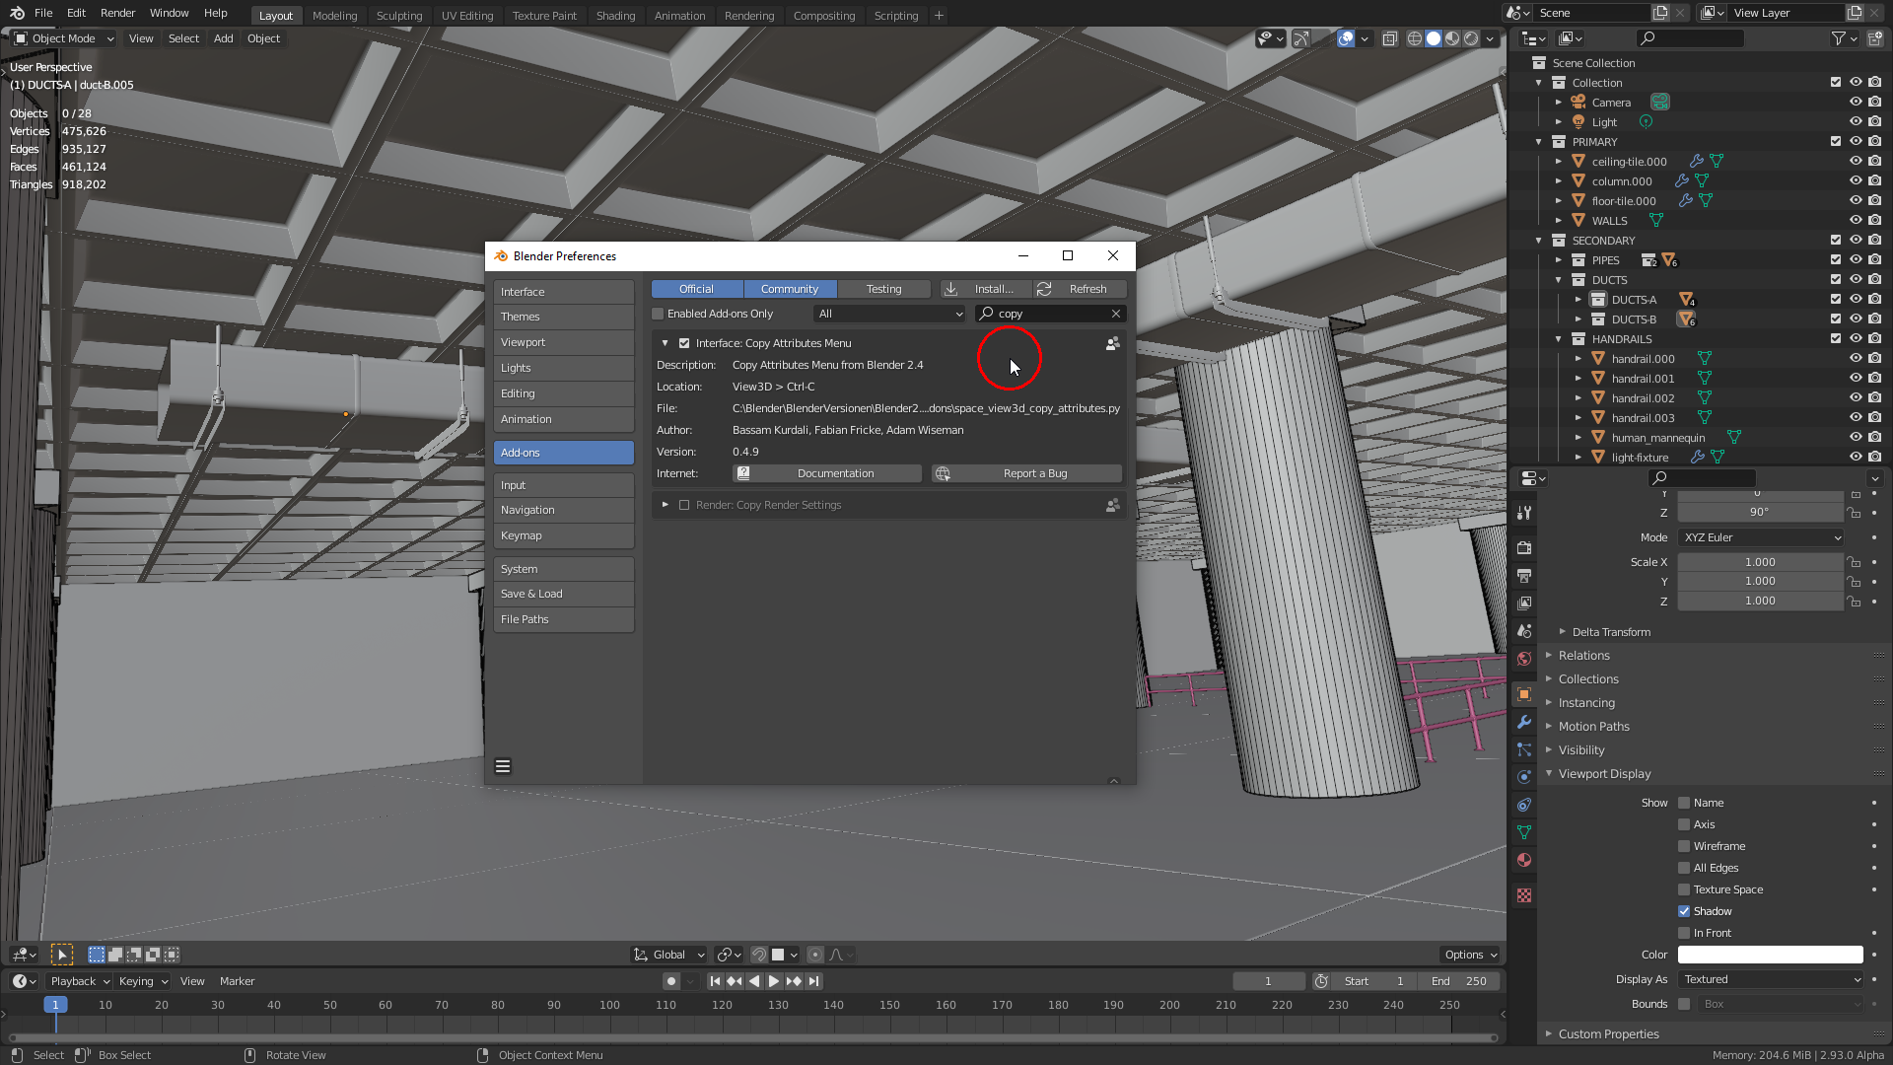Image resolution: width=1893 pixels, height=1065 pixels.
Task: Check the Name checkbox under Viewport Display
Action: pyautogui.click(x=1683, y=803)
